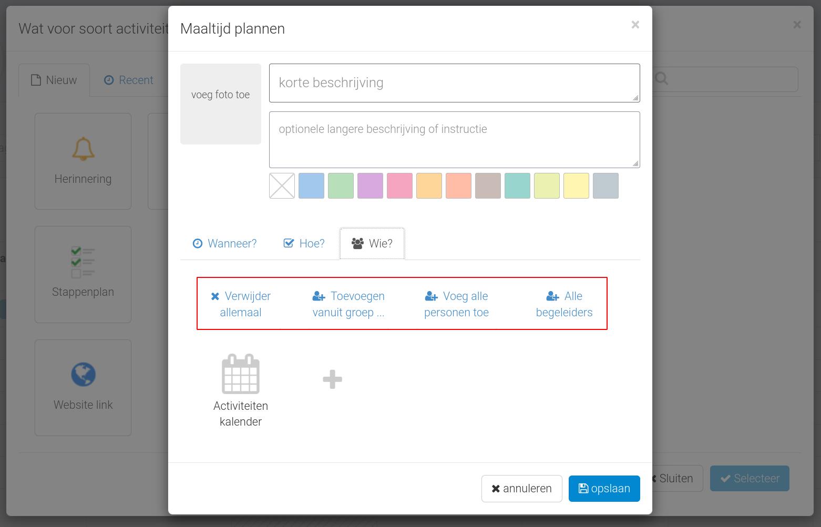
Task: Click the Sluiten button in background
Action: pos(677,479)
